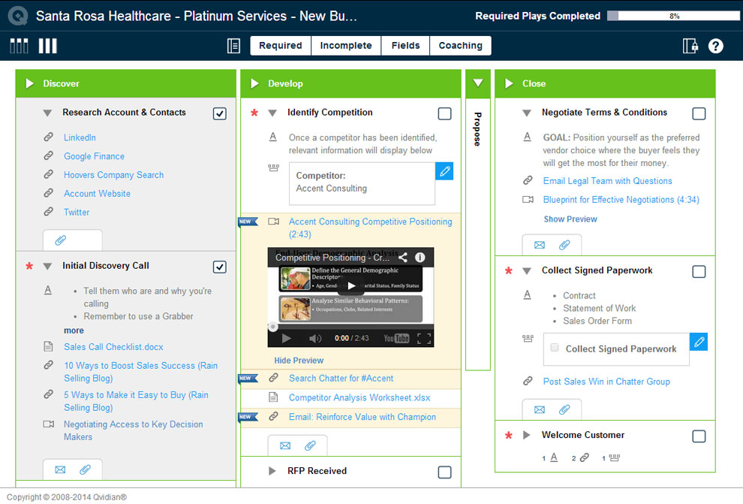Open Competitor Analysis Worksheet.xlsx

359,398
